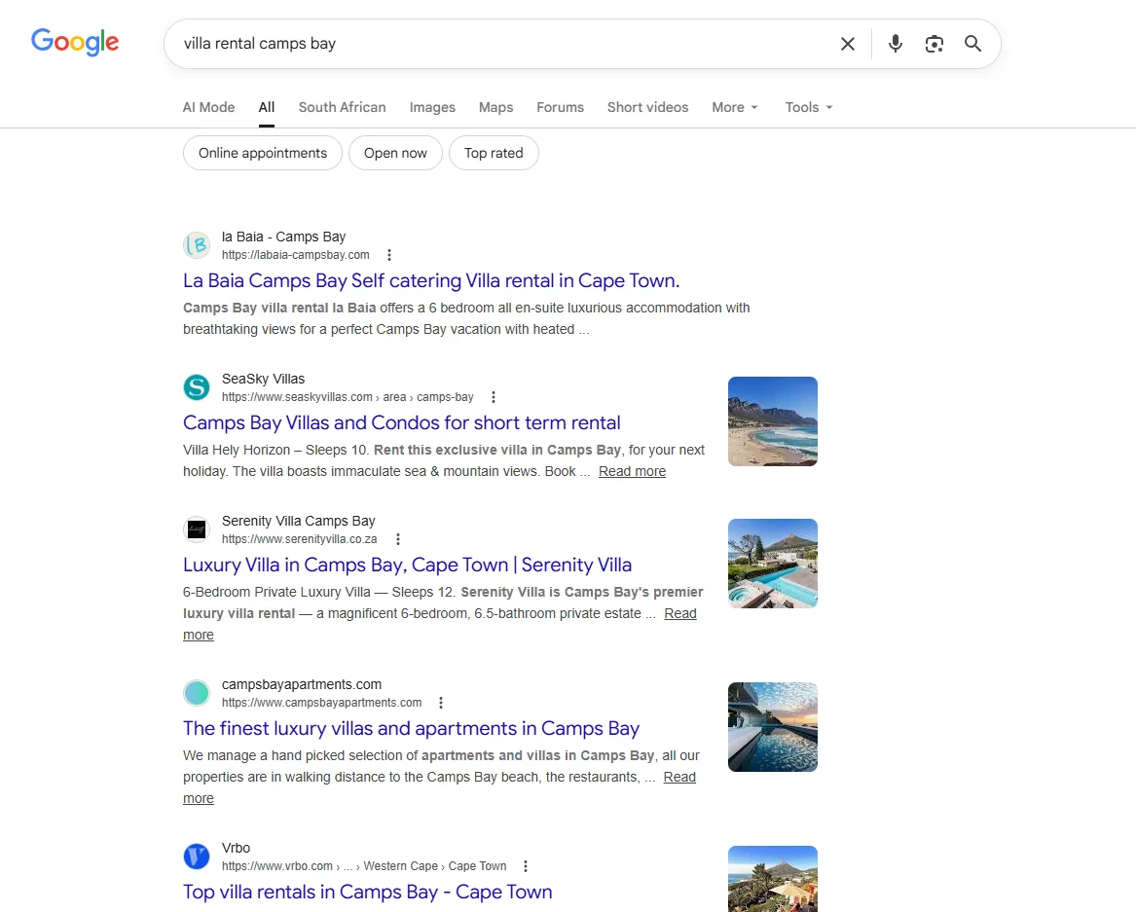This screenshot has height=912, width=1136.
Task: Show Short videos results
Action: click(647, 107)
